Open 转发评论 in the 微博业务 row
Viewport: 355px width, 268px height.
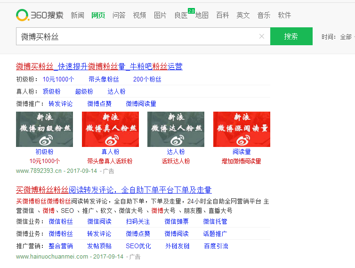pos(99,234)
